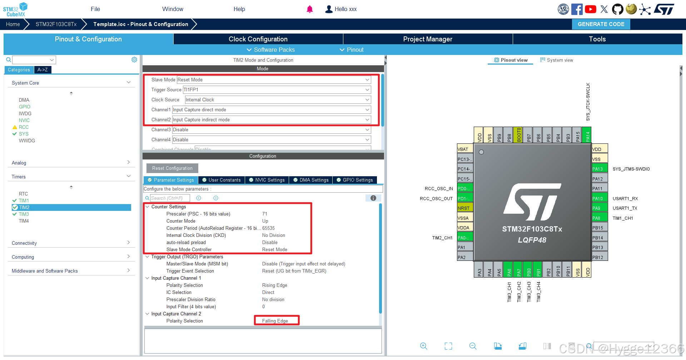
Task: Click the search magnifier in left panel
Action: (9, 60)
